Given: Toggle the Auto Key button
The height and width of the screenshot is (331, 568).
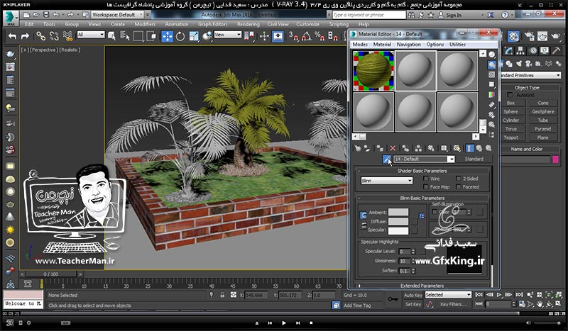Looking at the screenshot, I should [413, 295].
